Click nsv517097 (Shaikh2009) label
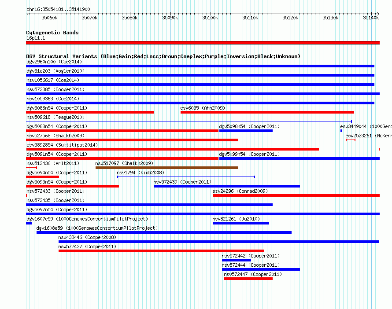 pyautogui.click(x=124, y=163)
